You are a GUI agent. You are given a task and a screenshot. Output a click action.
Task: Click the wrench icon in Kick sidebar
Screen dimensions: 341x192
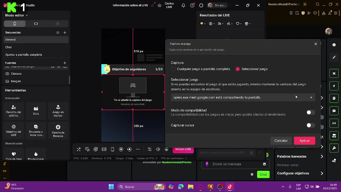[x=334, y=148]
